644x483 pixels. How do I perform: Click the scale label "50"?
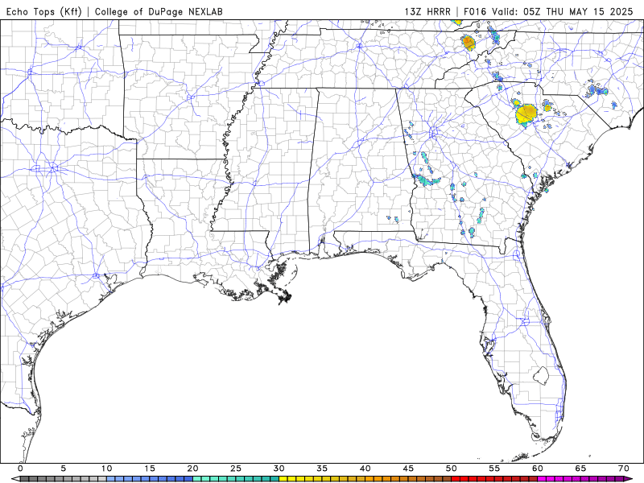(x=452, y=469)
